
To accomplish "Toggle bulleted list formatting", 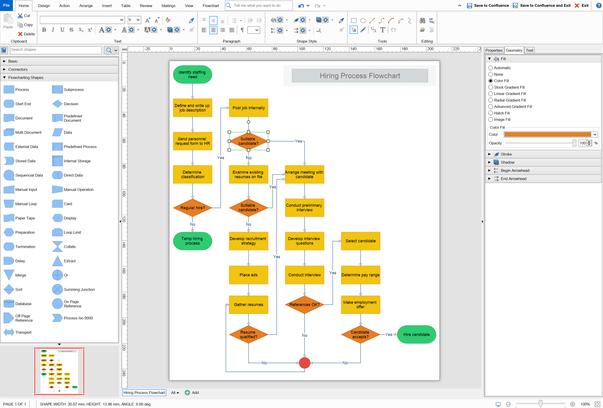I will tap(234, 20).
